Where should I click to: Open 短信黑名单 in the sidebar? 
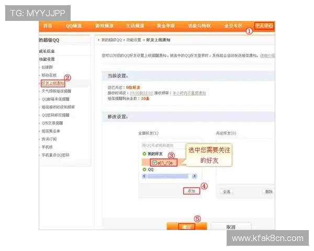click(x=51, y=131)
